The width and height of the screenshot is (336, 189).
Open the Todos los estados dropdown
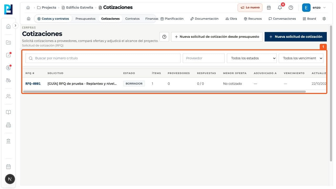[252, 58]
